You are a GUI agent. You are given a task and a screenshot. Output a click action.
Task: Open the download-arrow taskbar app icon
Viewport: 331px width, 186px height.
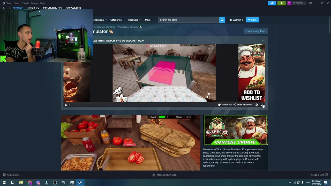coord(47,183)
